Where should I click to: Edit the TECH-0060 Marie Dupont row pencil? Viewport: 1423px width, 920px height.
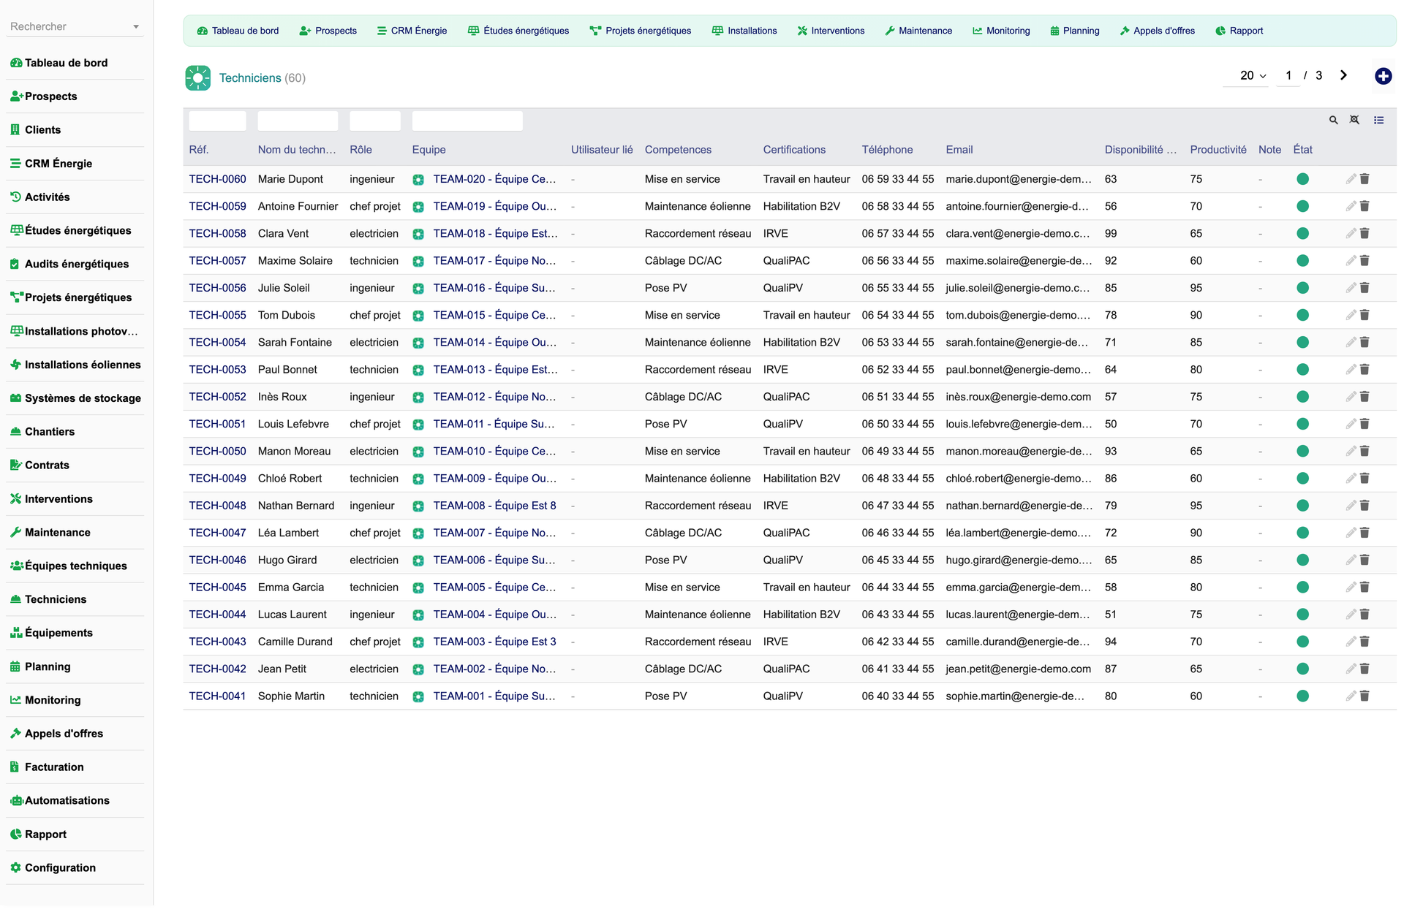(x=1351, y=179)
